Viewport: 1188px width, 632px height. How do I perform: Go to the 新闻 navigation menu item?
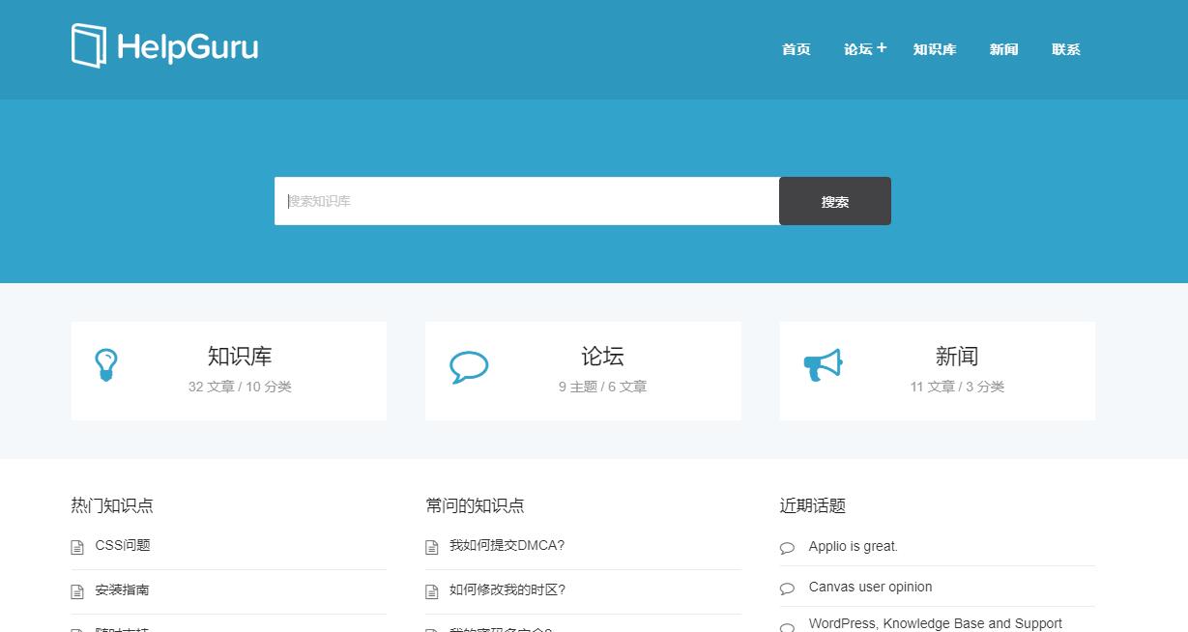point(1004,49)
